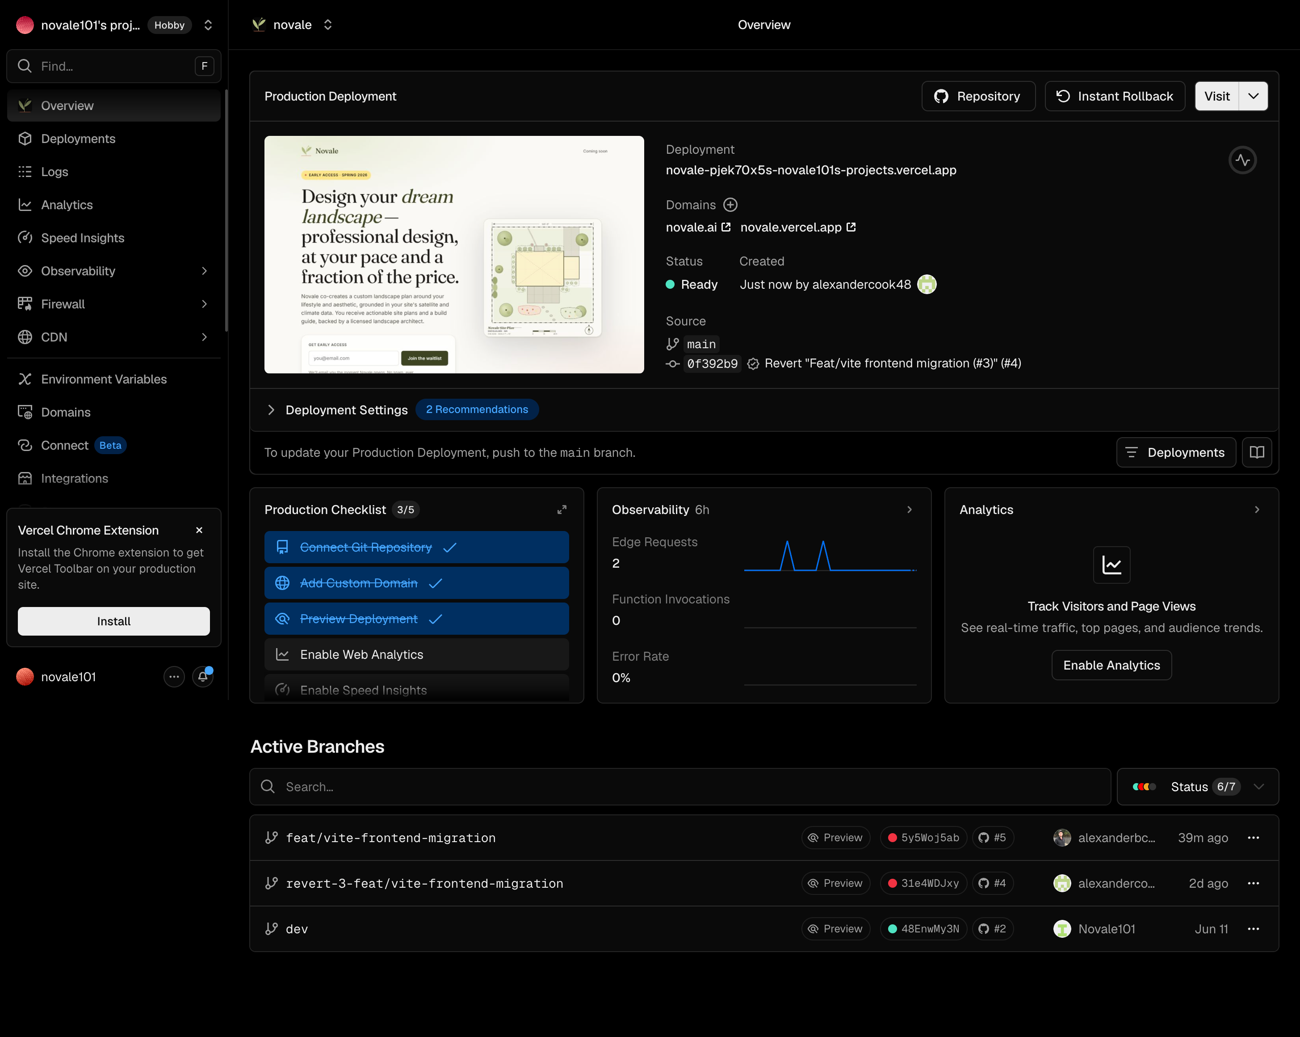Open novale.ai external link icon
Image resolution: width=1300 pixels, height=1037 pixels.
726,227
